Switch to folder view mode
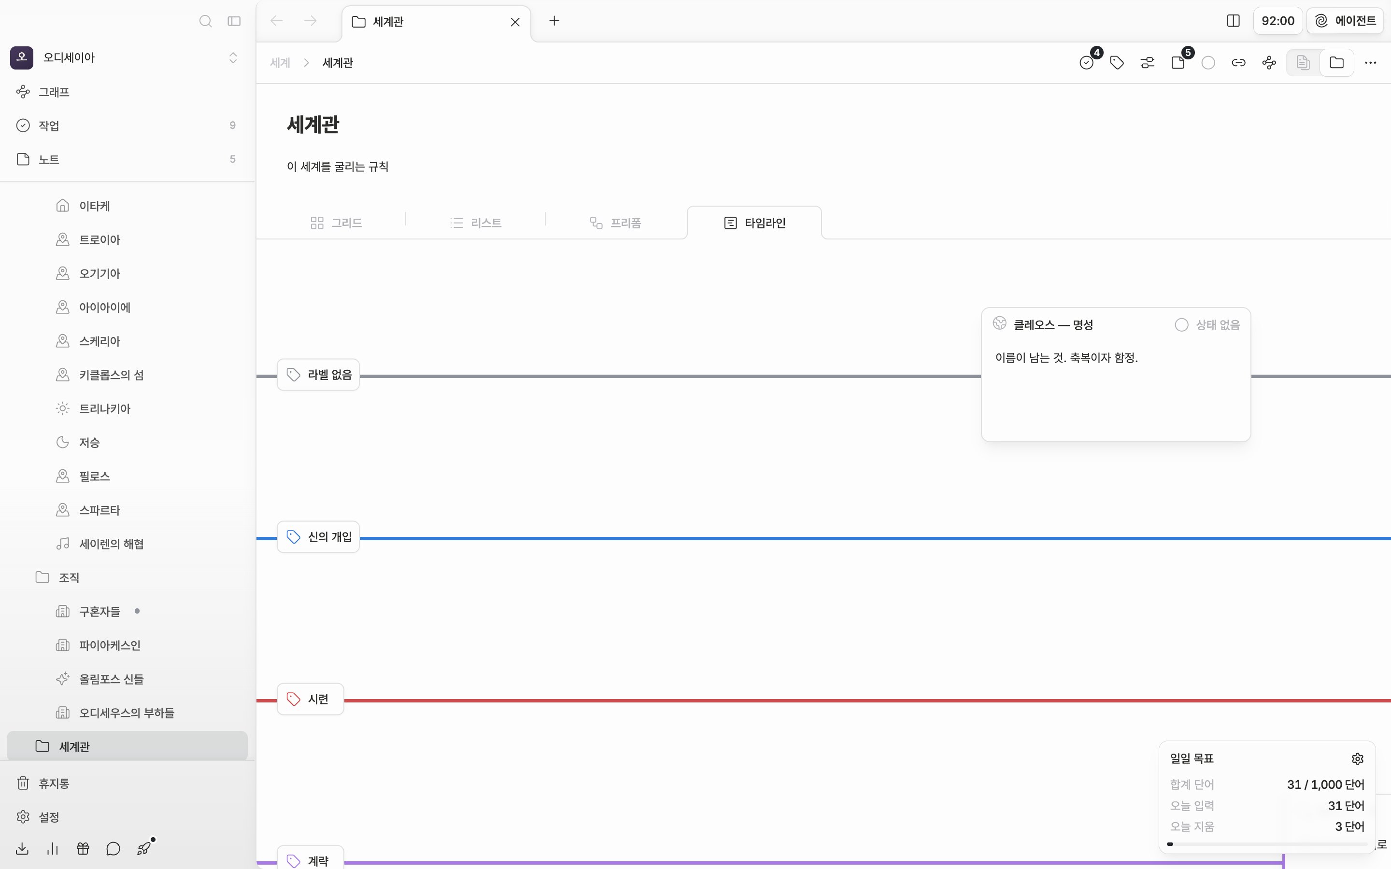The width and height of the screenshot is (1391, 869). coord(1336,63)
